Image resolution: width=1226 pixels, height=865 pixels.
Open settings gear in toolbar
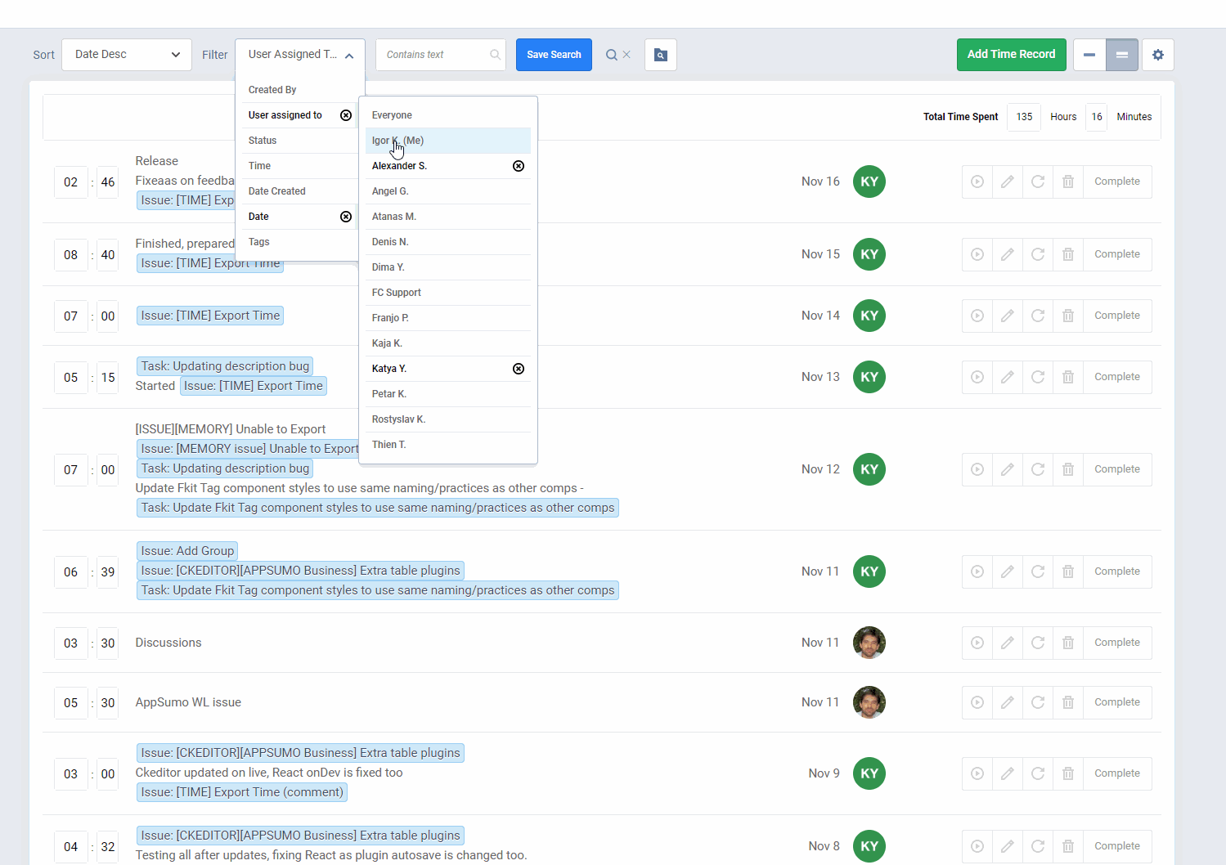click(1158, 55)
